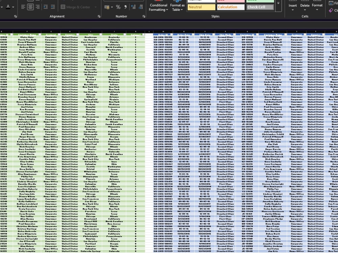Select the empty column L header

pos(149,32)
